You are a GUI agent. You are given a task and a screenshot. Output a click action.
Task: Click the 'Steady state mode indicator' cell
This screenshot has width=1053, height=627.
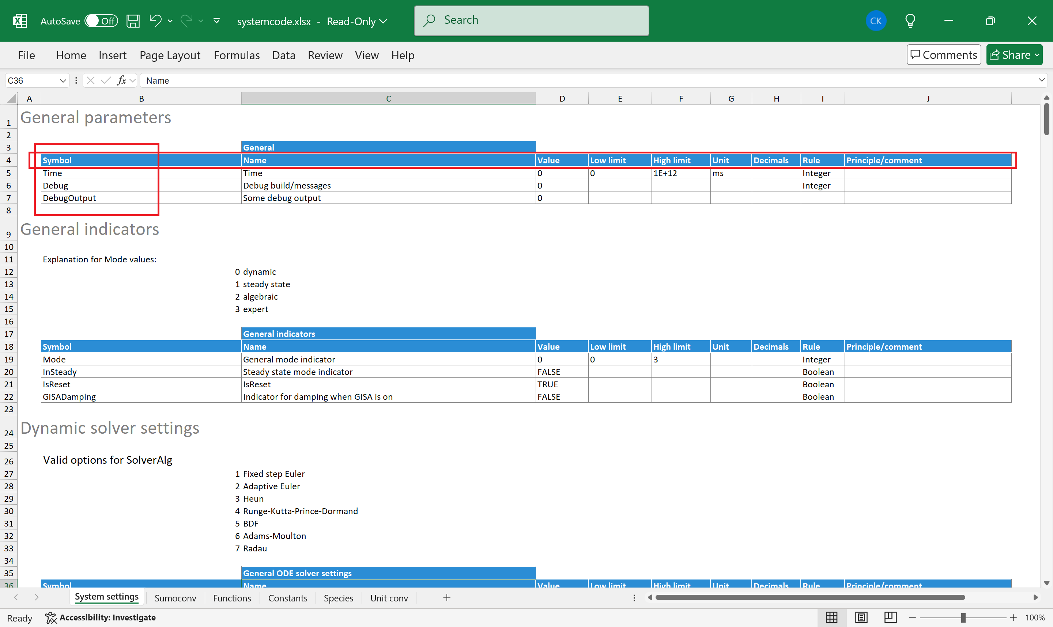click(x=388, y=372)
